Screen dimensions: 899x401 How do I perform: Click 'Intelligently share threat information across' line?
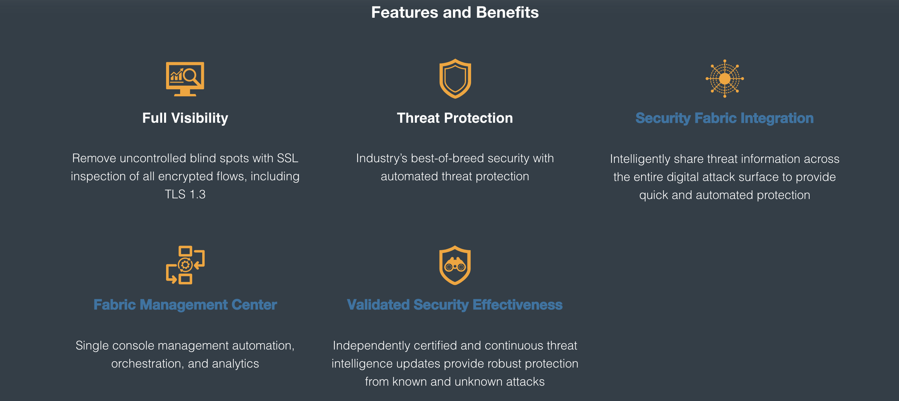click(725, 159)
